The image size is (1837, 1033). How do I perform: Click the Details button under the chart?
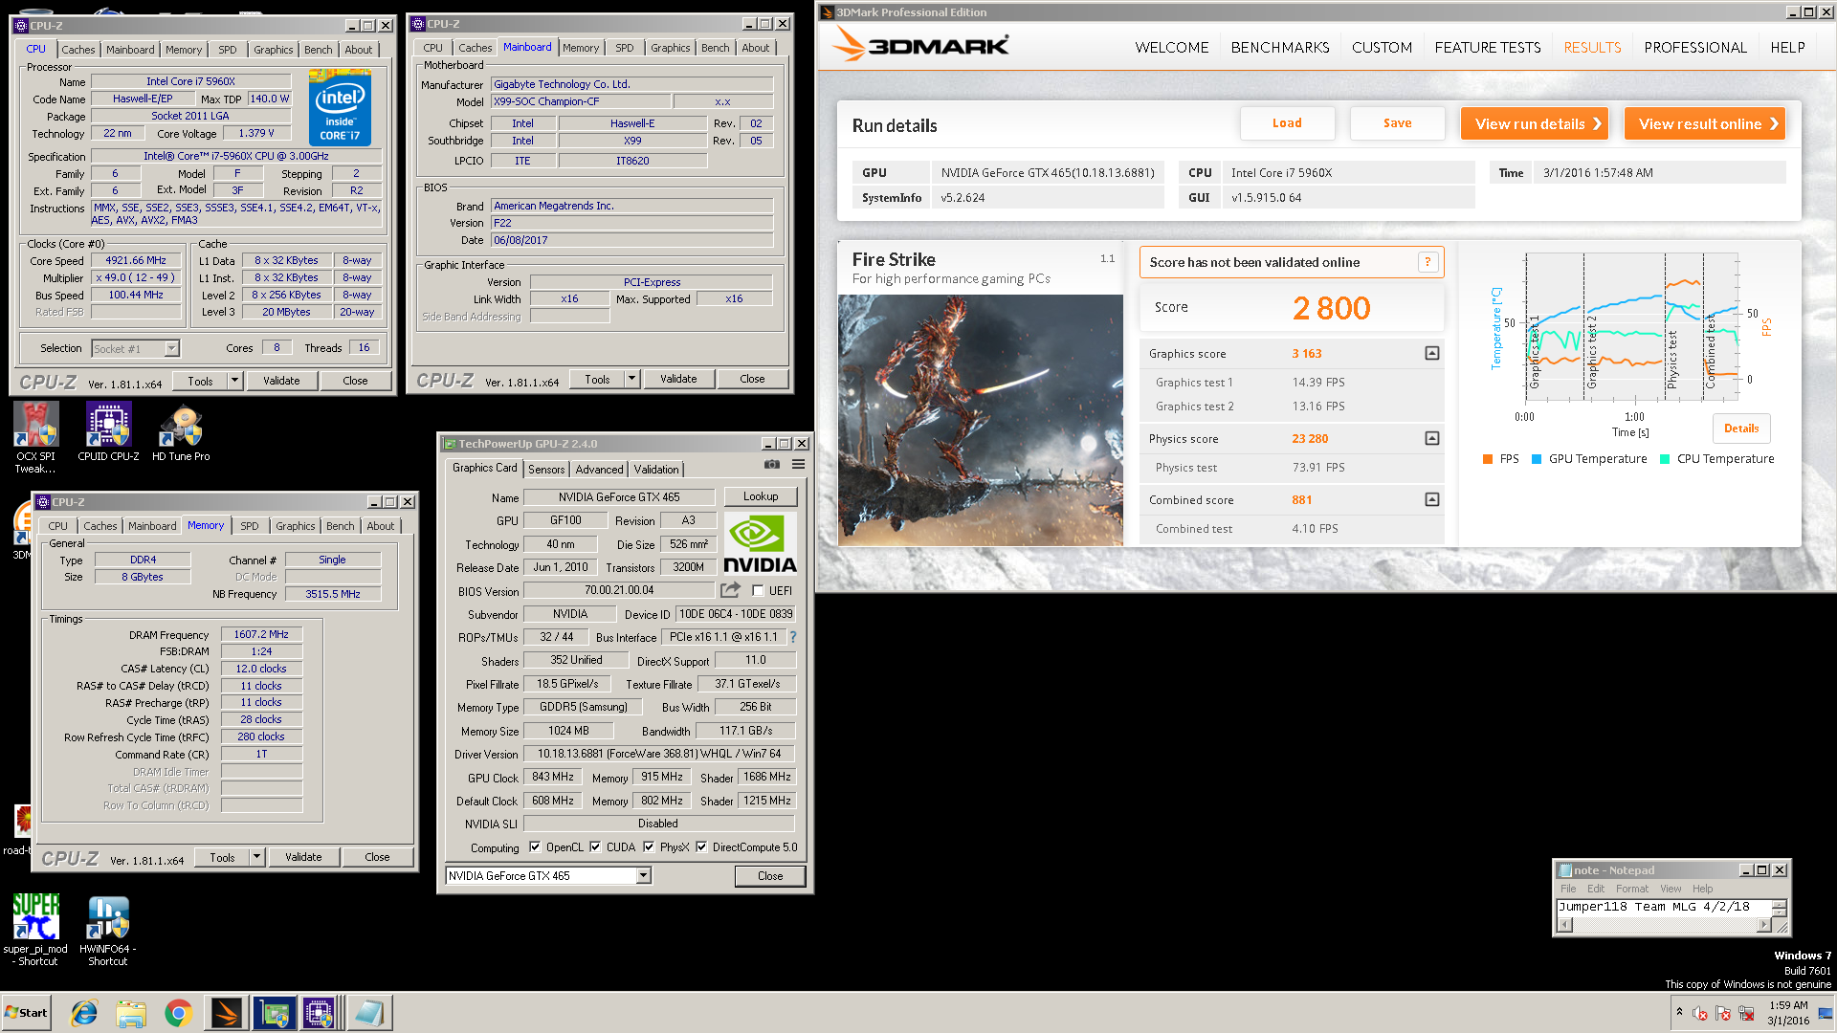pyautogui.click(x=1741, y=429)
